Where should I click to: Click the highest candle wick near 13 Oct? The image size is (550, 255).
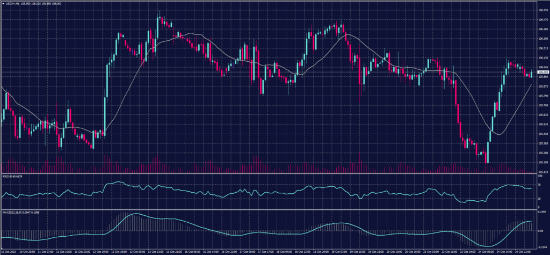tap(159, 12)
